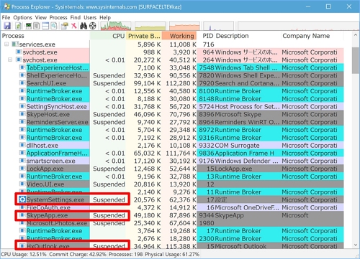Click the binoculars Find Handle icon
The width and height of the screenshot is (360, 259).
click(84, 26)
